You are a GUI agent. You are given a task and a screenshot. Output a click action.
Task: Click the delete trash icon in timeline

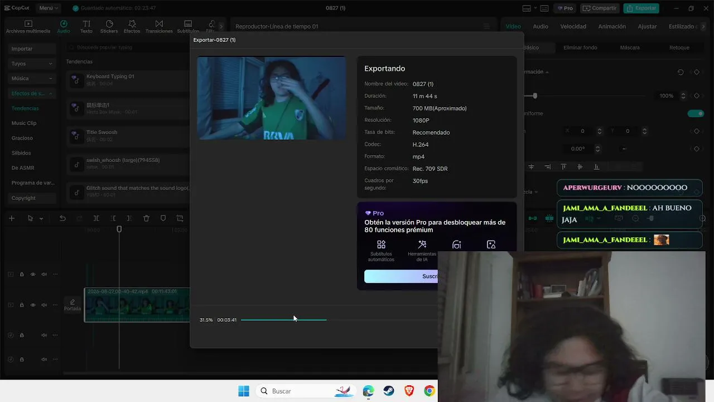pyautogui.click(x=146, y=218)
